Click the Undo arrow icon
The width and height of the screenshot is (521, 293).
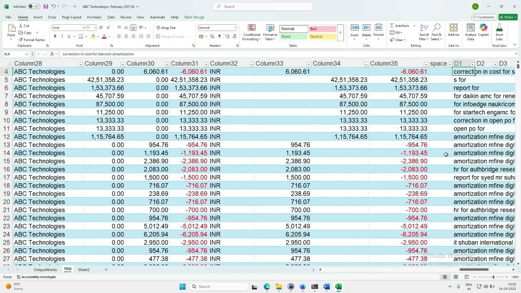tap(53, 7)
